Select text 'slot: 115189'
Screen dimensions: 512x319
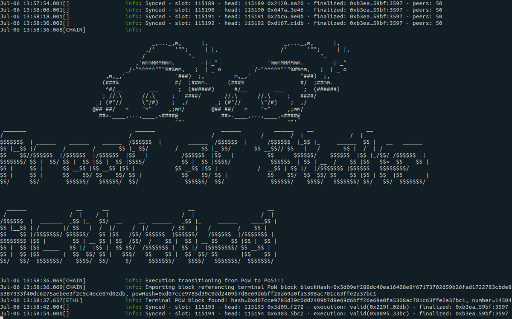(x=195, y=3)
